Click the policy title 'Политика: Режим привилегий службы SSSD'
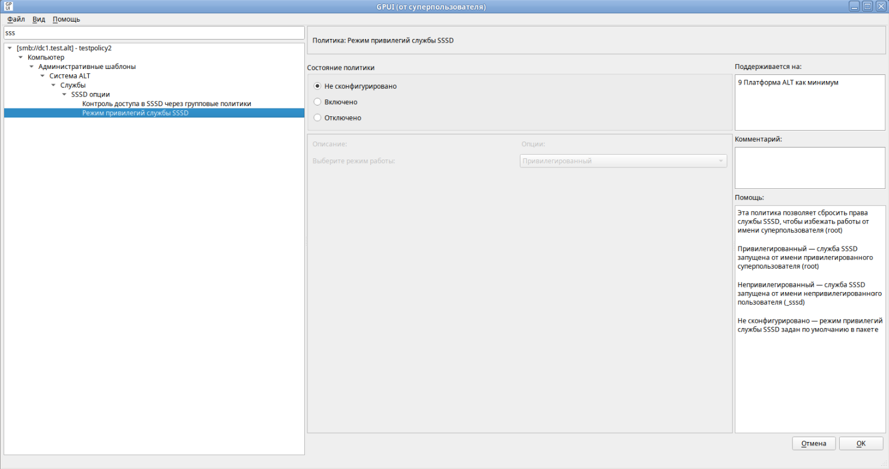 tap(384, 41)
